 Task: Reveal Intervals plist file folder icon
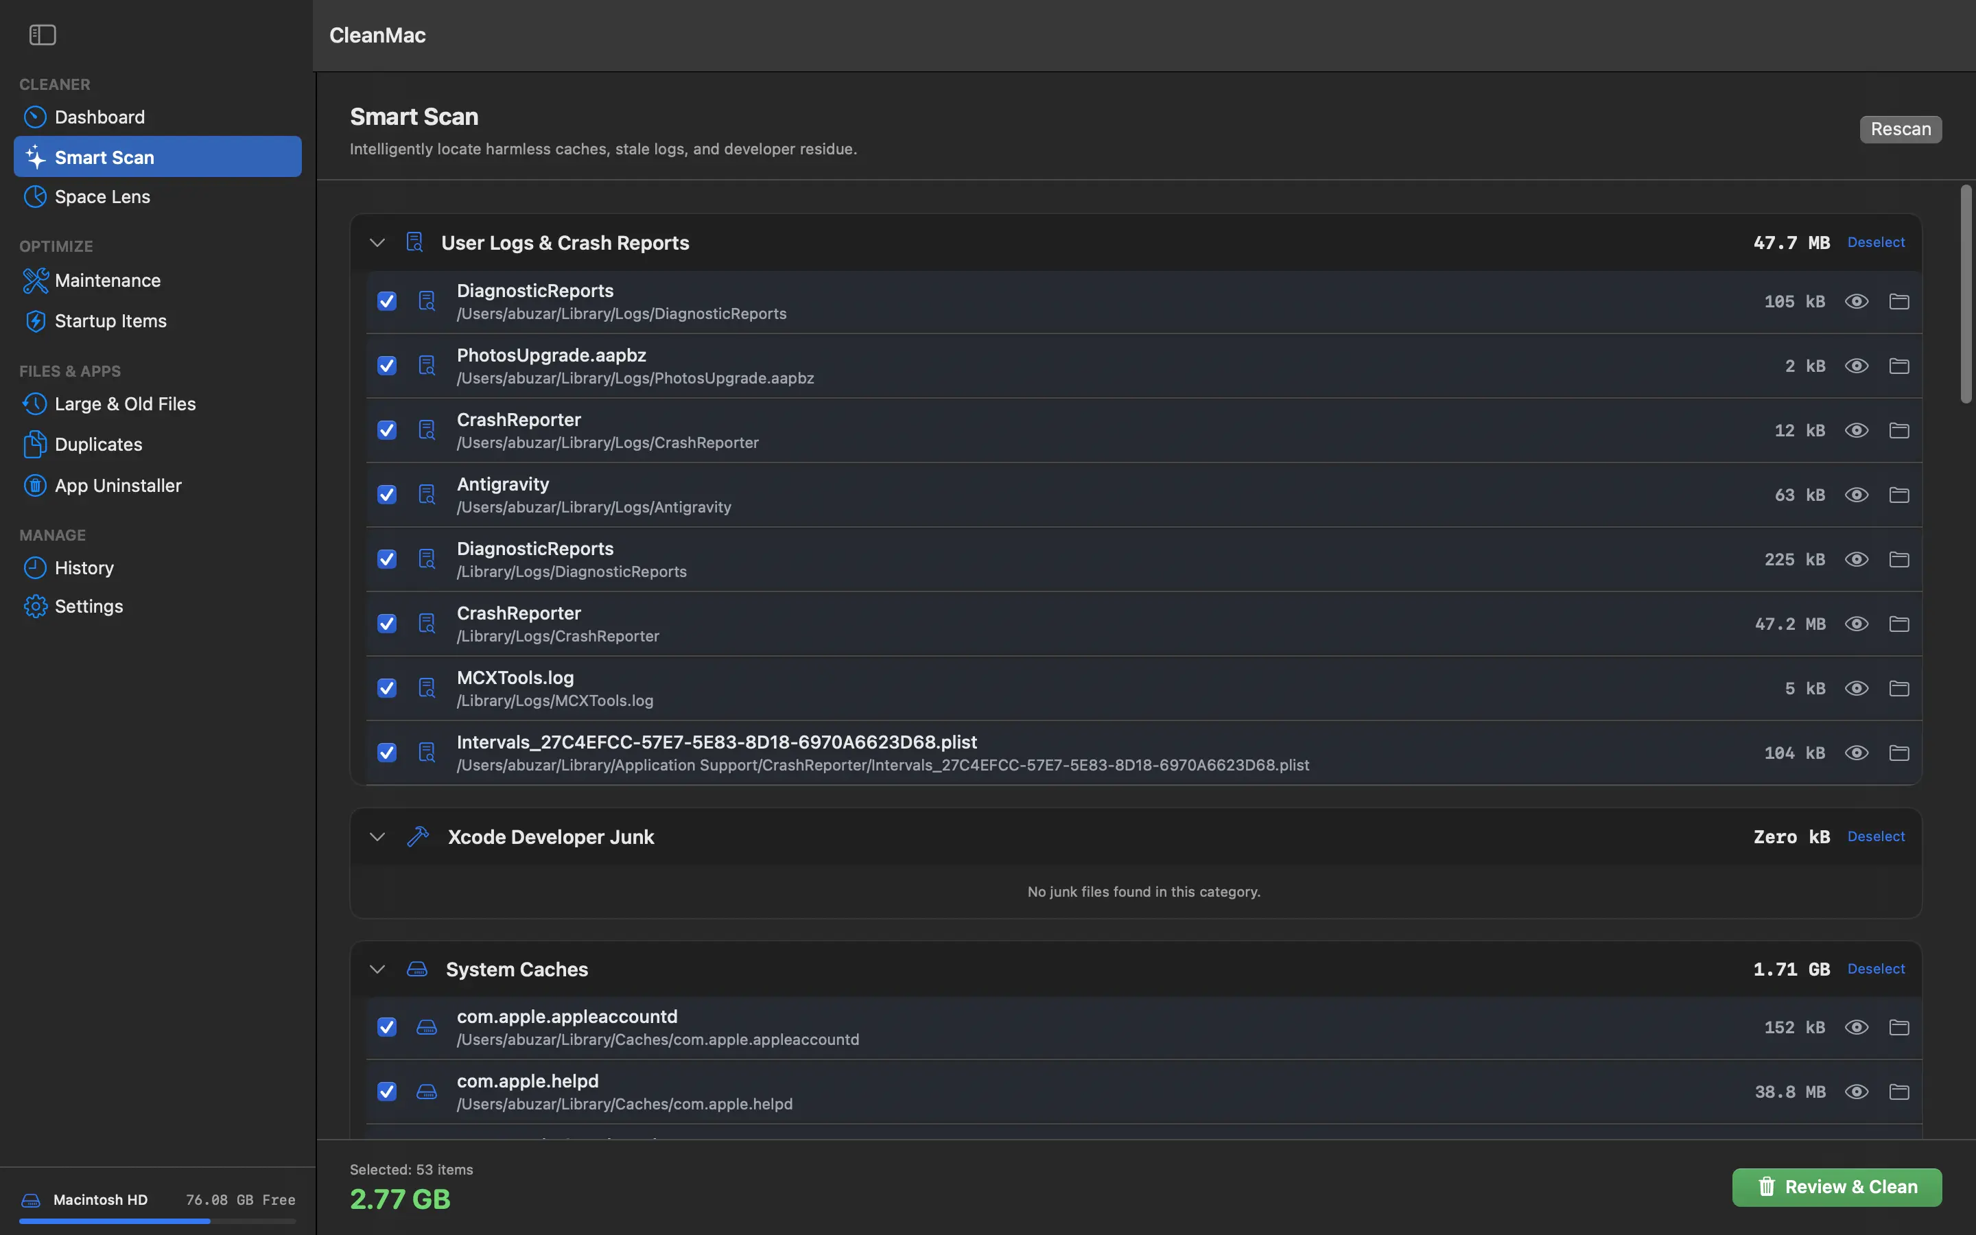point(1898,753)
